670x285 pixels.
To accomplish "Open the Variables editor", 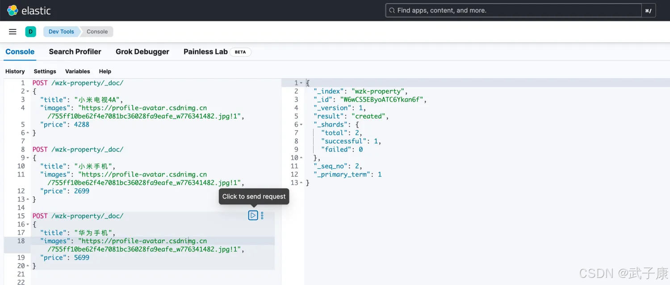I will click(x=77, y=71).
